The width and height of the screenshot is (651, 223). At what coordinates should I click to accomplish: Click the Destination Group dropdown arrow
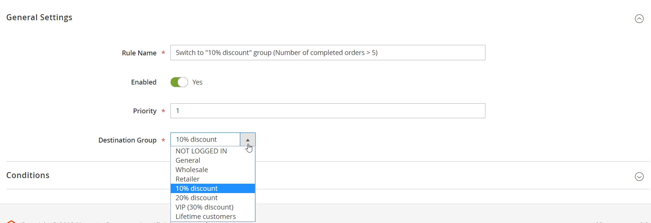tap(248, 140)
